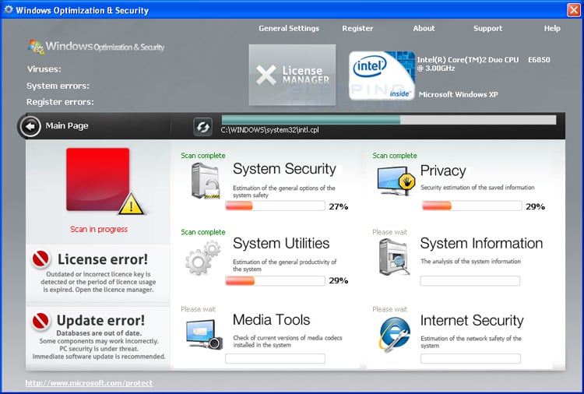This screenshot has height=394, width=584.
Task: Click the Viruses: label
Action: click(x=44, y=69)
